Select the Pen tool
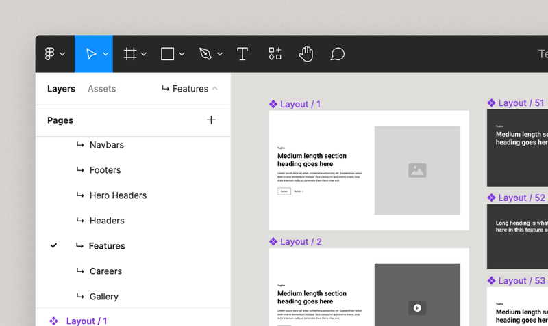The width and height of the screenshot is (548, 326). click(x=205, y=54)
